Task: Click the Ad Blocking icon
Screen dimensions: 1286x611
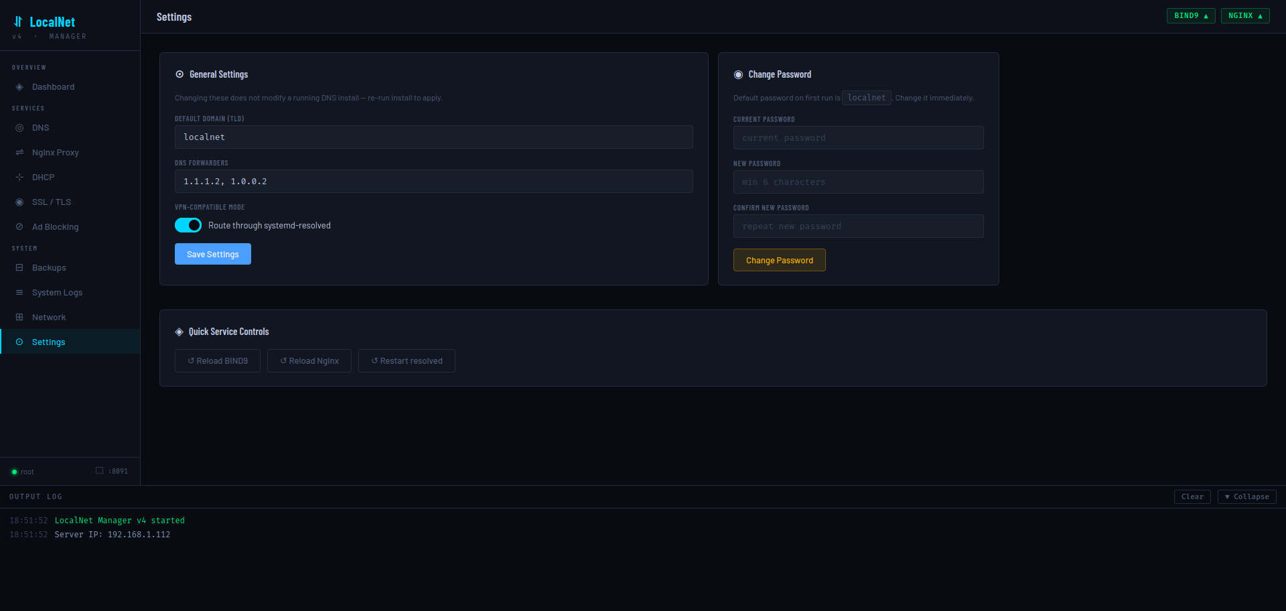Action: [x=19, y=227]
